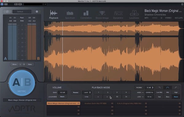This screenshot has height=117, width=184.
Task: Apply the Mid filter preset
Action: pos(167,92)
